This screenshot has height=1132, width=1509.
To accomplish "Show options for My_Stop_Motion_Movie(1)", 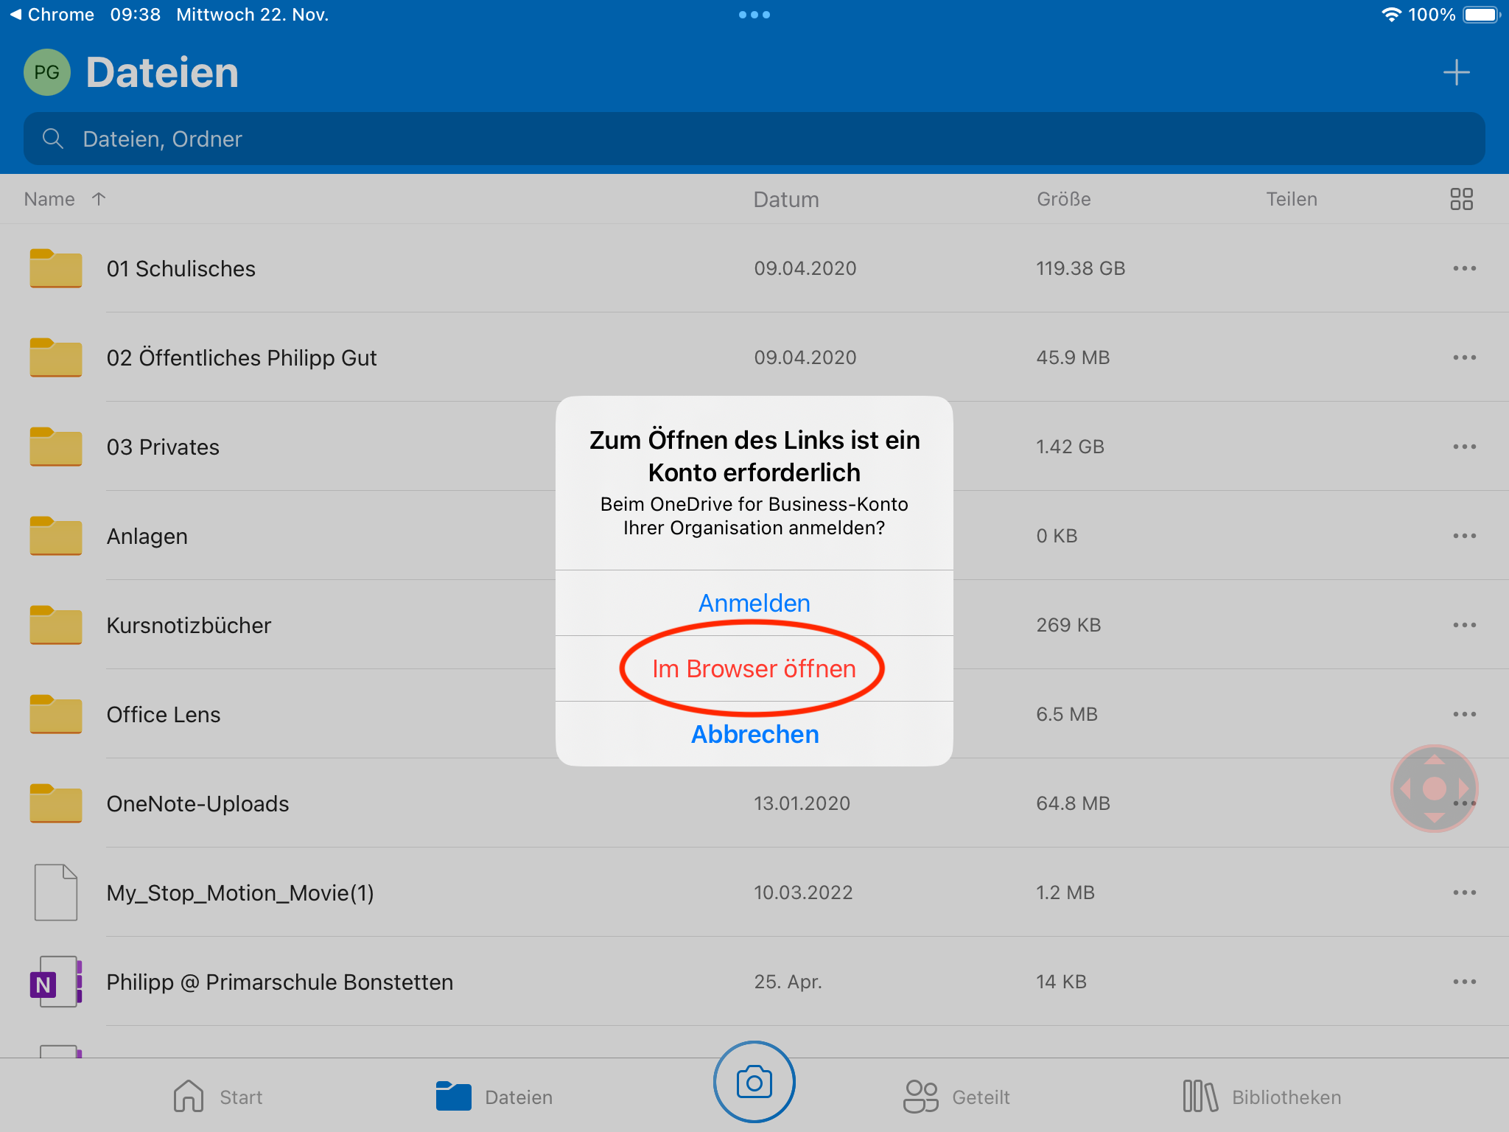I will (1464, 893).
